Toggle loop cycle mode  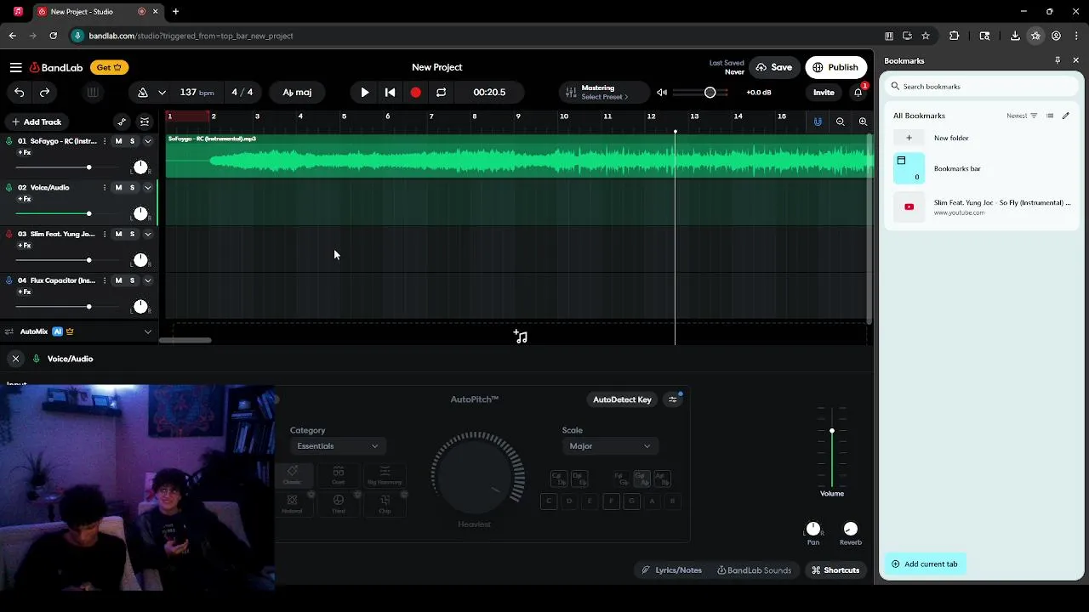point(441,92)
